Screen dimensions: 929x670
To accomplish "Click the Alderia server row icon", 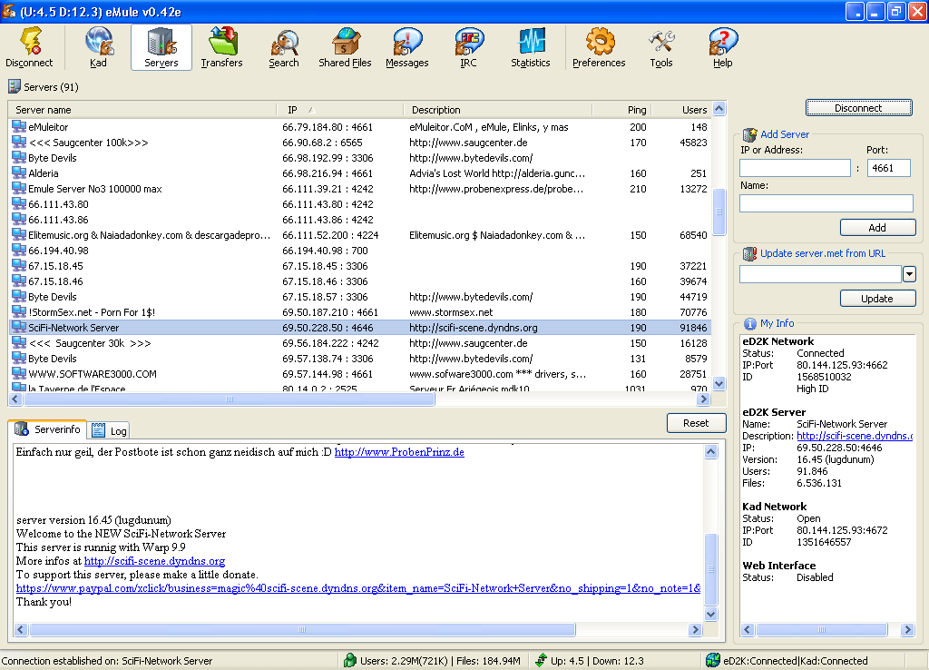I will click(19, 172).
